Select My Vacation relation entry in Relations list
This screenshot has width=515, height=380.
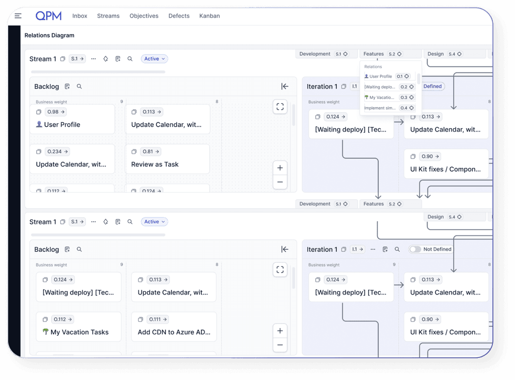coord(380,98)
